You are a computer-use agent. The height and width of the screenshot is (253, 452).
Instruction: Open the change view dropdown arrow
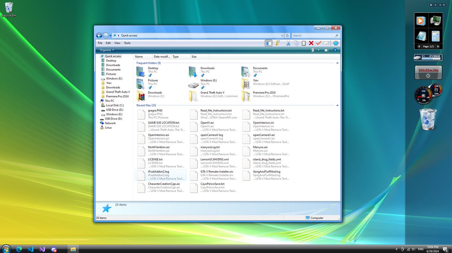[318, 50]
